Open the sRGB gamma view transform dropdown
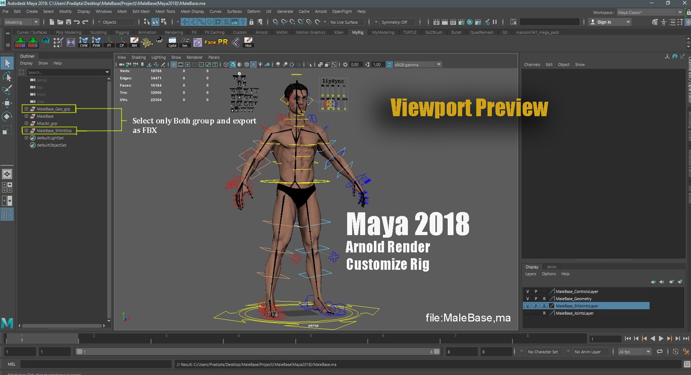691x375 pixels. 417,65
